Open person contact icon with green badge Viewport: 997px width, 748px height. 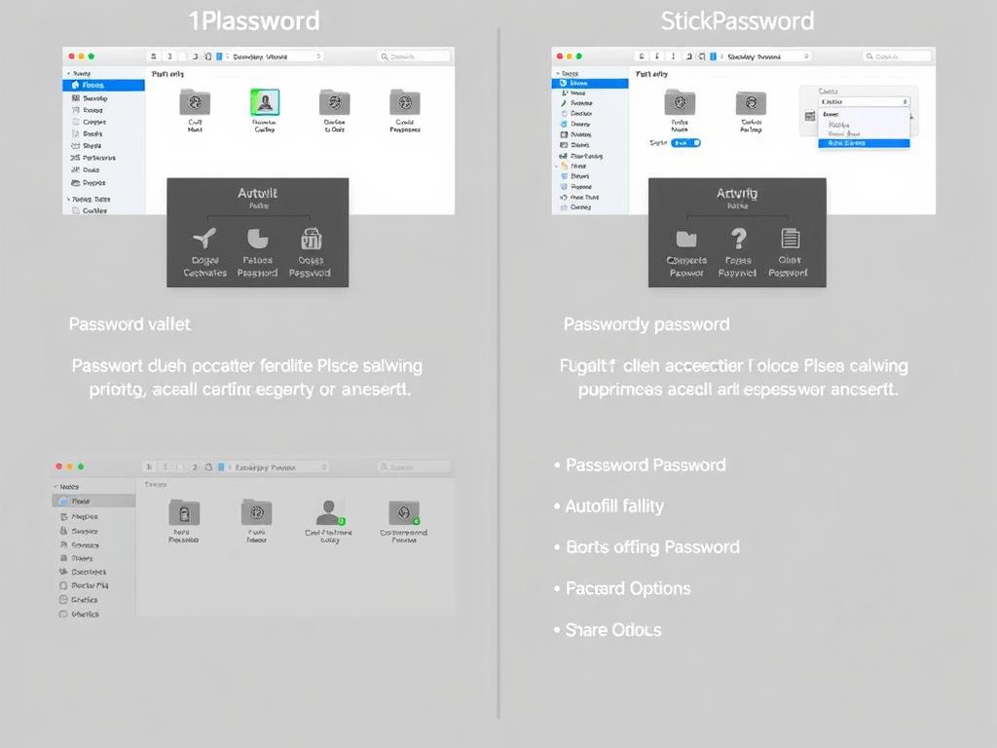click(329, 512)
